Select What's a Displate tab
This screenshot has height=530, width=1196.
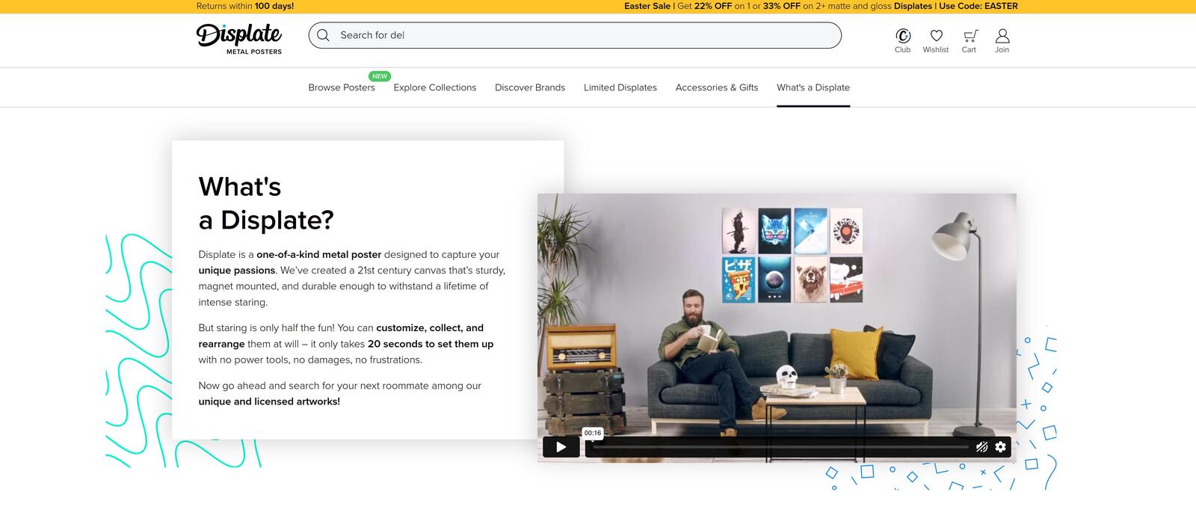(813, 87)
